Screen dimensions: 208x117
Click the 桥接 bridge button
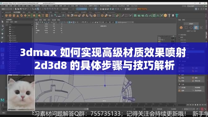[x=184, y=81]
